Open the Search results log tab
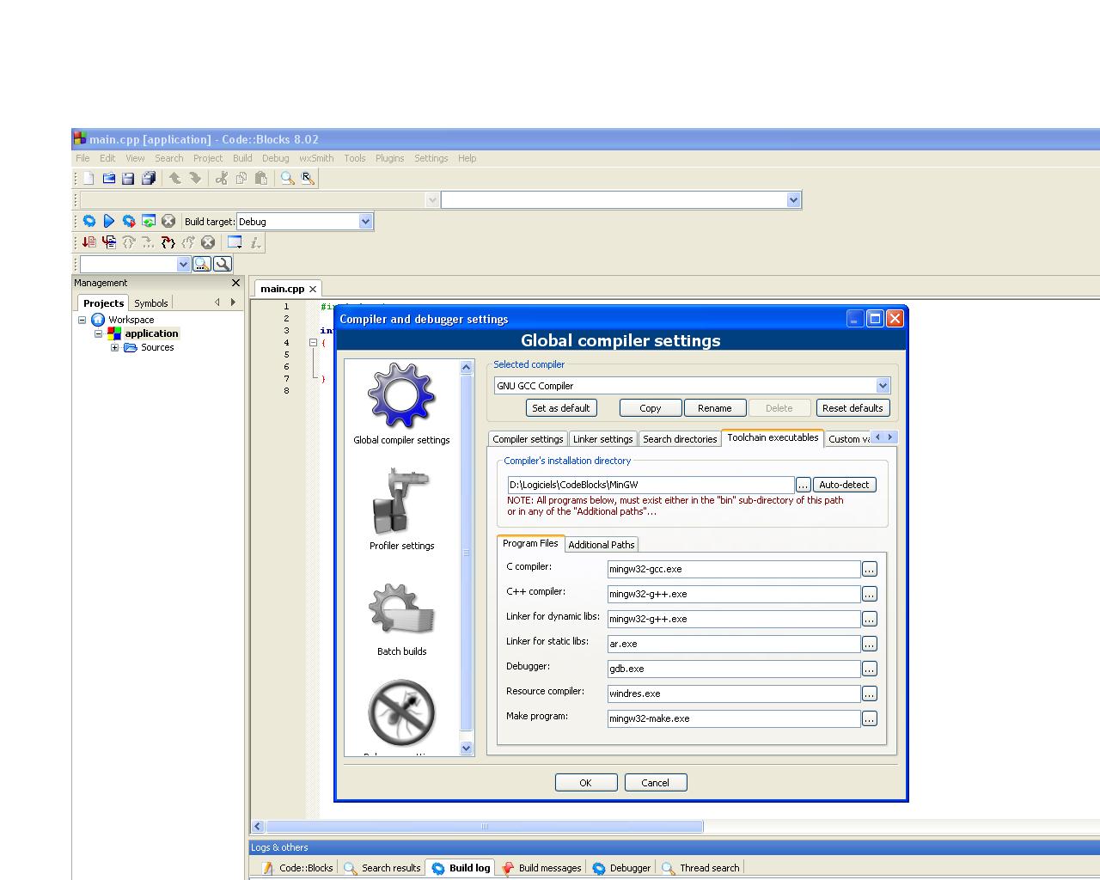This screenshot has width=1100, height=880. click(383, 868)
